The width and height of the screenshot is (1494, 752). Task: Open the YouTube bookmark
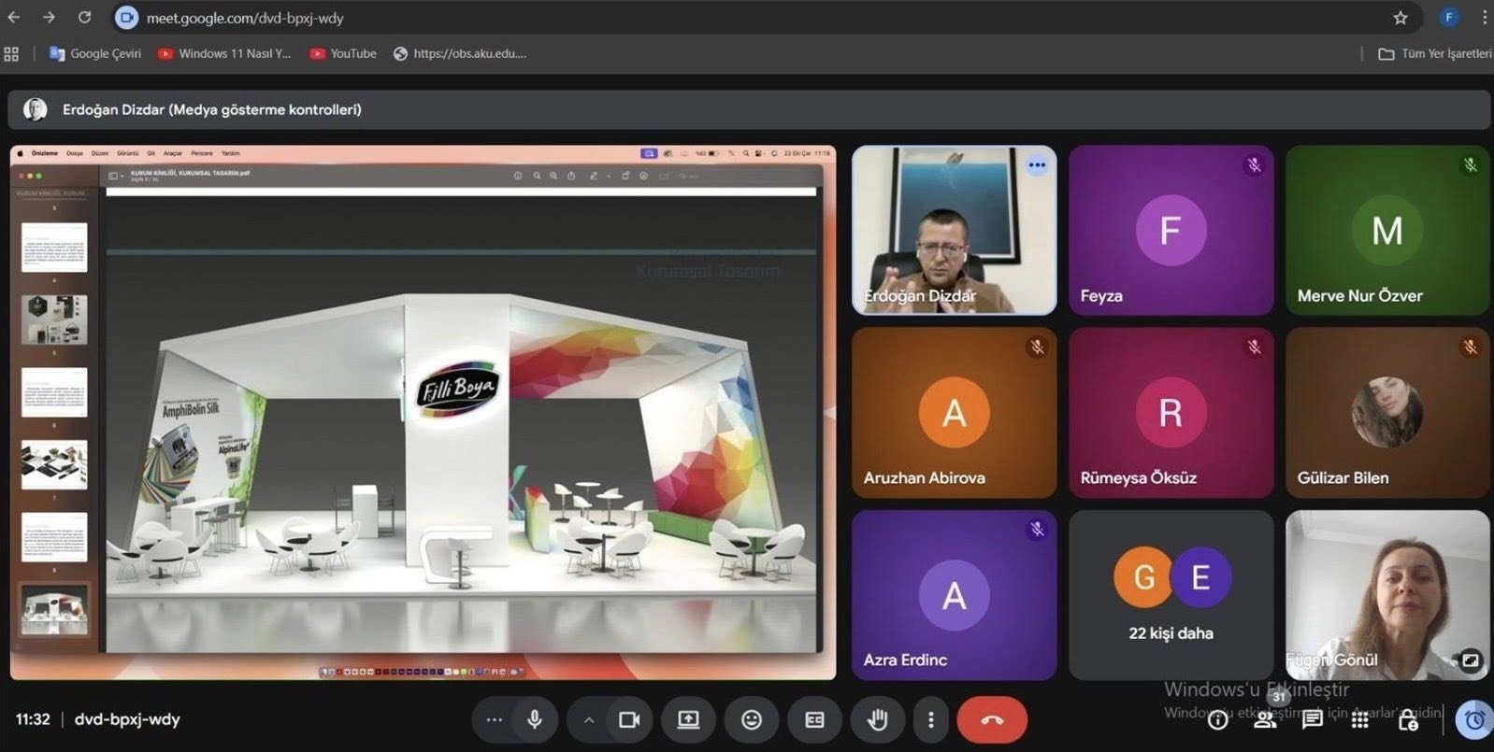[343, 53]
